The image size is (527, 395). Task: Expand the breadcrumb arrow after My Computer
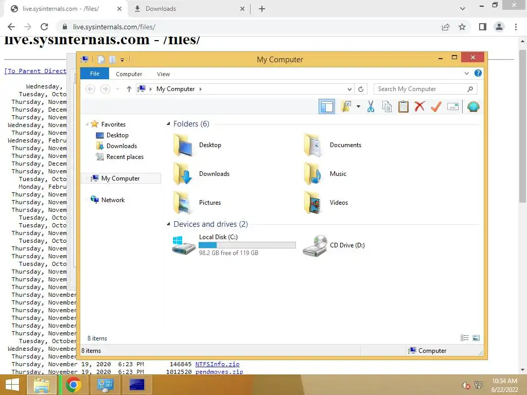(201, 89)
